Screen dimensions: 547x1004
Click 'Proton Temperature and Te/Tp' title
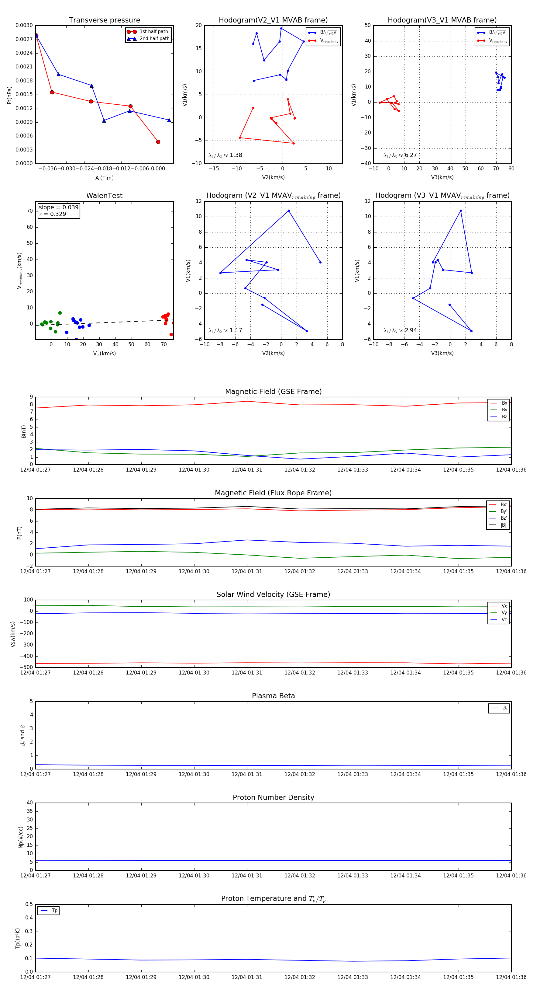pyautogui.click(x=273, y=899)
